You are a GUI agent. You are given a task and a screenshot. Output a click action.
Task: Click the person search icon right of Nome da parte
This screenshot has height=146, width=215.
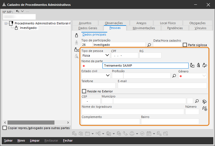click(205, 65)
